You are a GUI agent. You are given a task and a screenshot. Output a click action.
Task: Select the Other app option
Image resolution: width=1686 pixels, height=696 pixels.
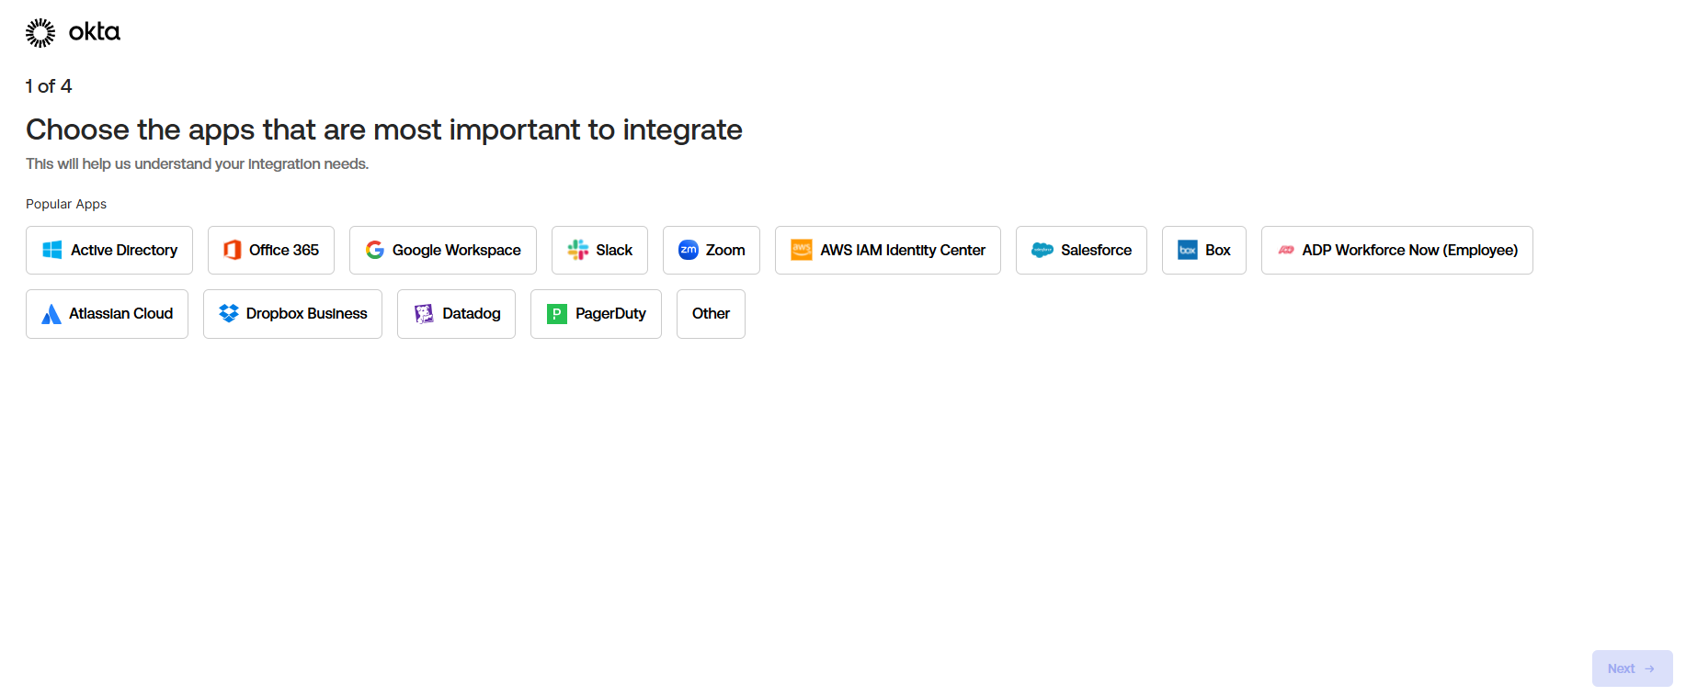[710, 313]
